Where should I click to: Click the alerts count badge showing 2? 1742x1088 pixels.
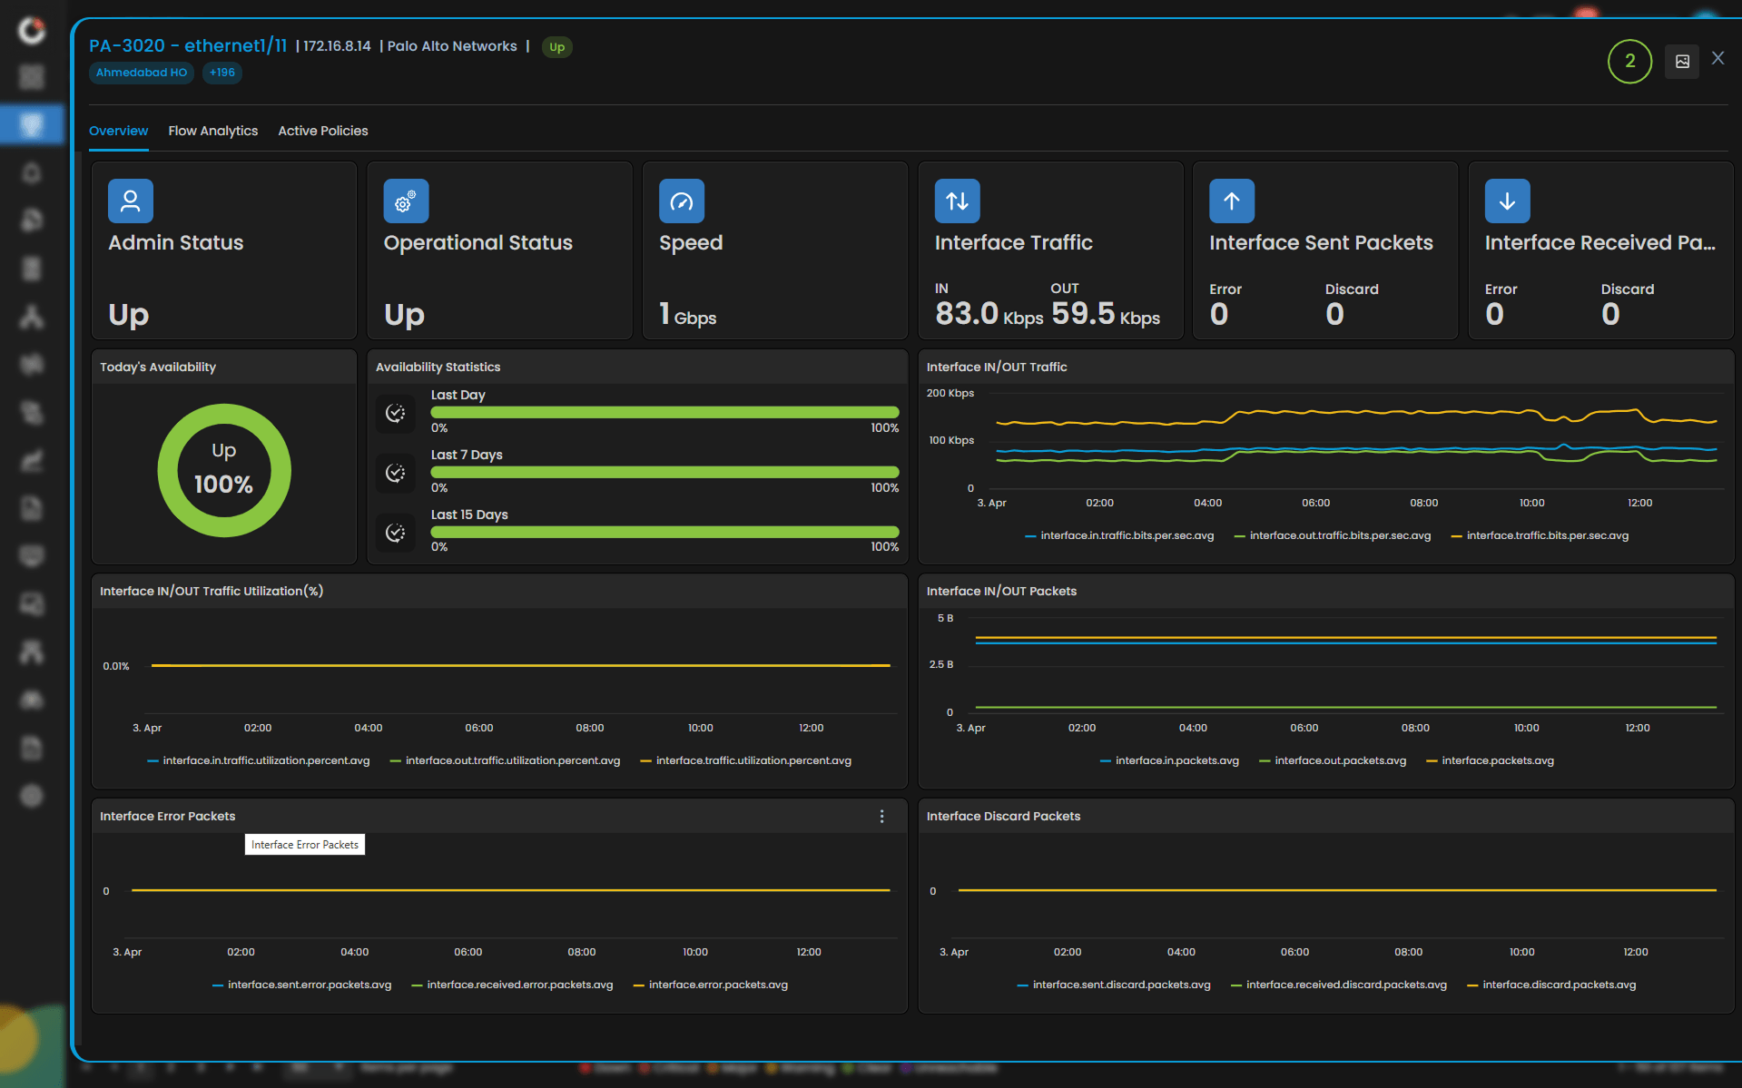(1629, 61)
